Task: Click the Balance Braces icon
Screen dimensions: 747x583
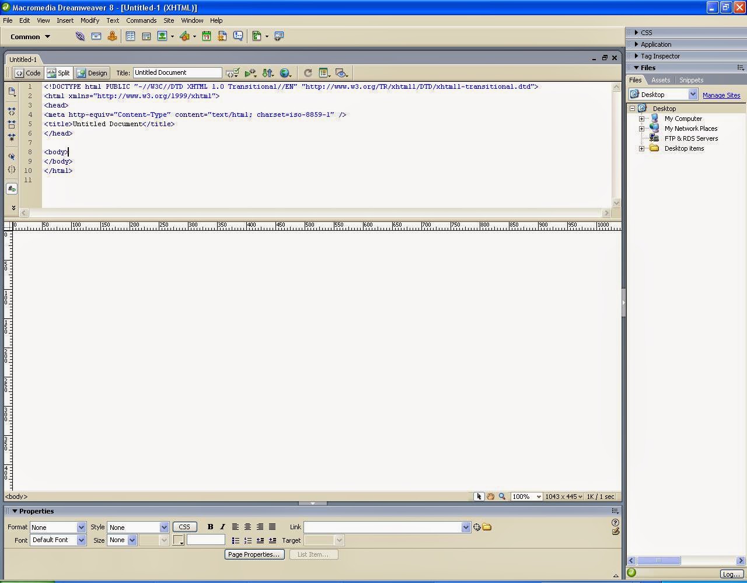Action: pyautogui.click(x=12, y=169)
